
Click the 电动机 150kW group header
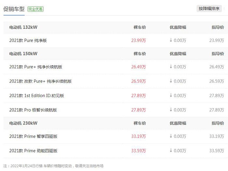[x=23, y=54]
